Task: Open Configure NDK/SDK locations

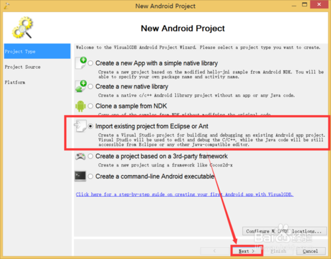Action: pyautogui.click(x=284, y=231)
